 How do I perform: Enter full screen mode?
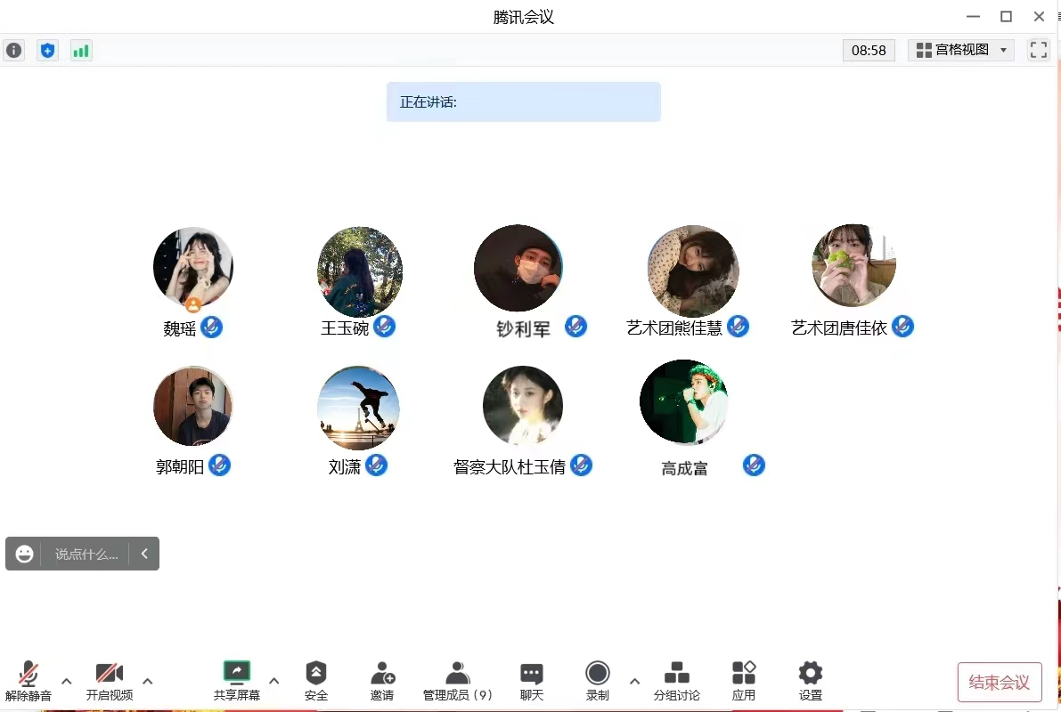tap(1038, 50)
